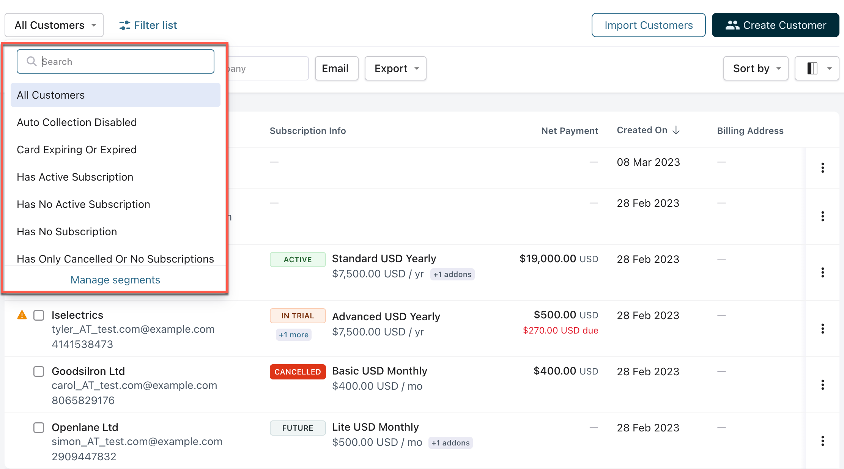Tick the Openlane Ltd checkbox
Viewport: 844px width, 469px height.
click(x=39, y=427)
